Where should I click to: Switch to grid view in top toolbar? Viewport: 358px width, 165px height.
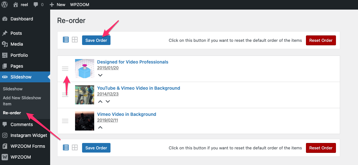(75, 40)
